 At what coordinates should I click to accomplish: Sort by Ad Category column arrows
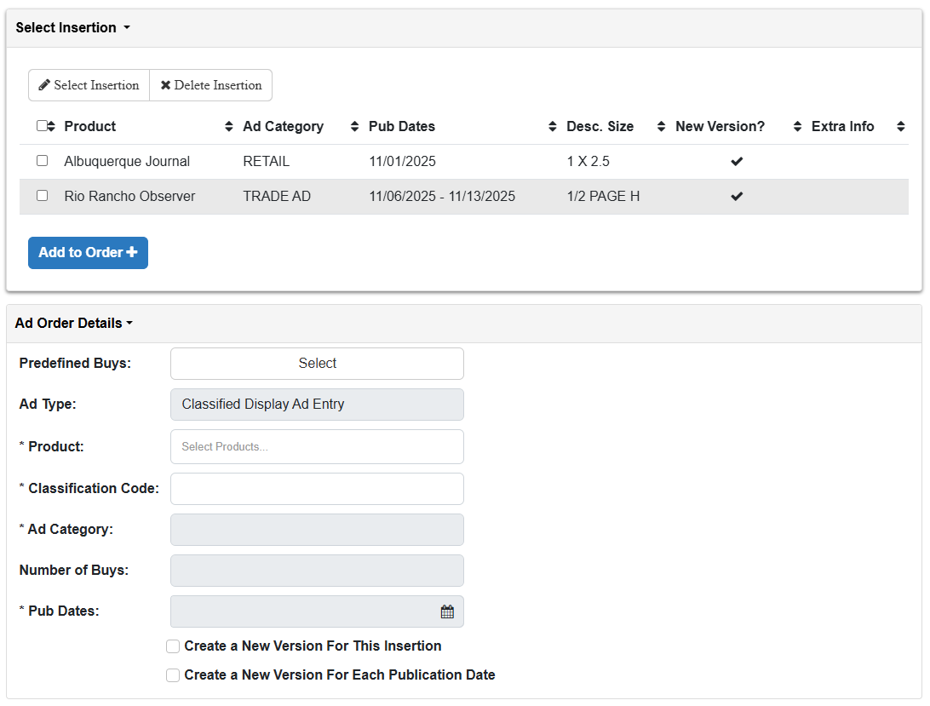pyautogui.click(x=354, y=126)
